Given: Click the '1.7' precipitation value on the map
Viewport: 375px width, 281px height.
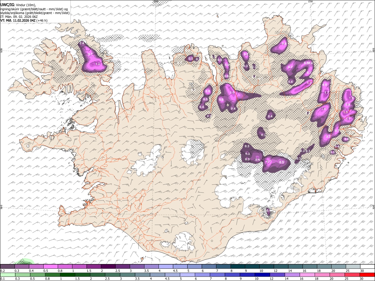Looking at the screenshot, I should click(x=327, y=93).
